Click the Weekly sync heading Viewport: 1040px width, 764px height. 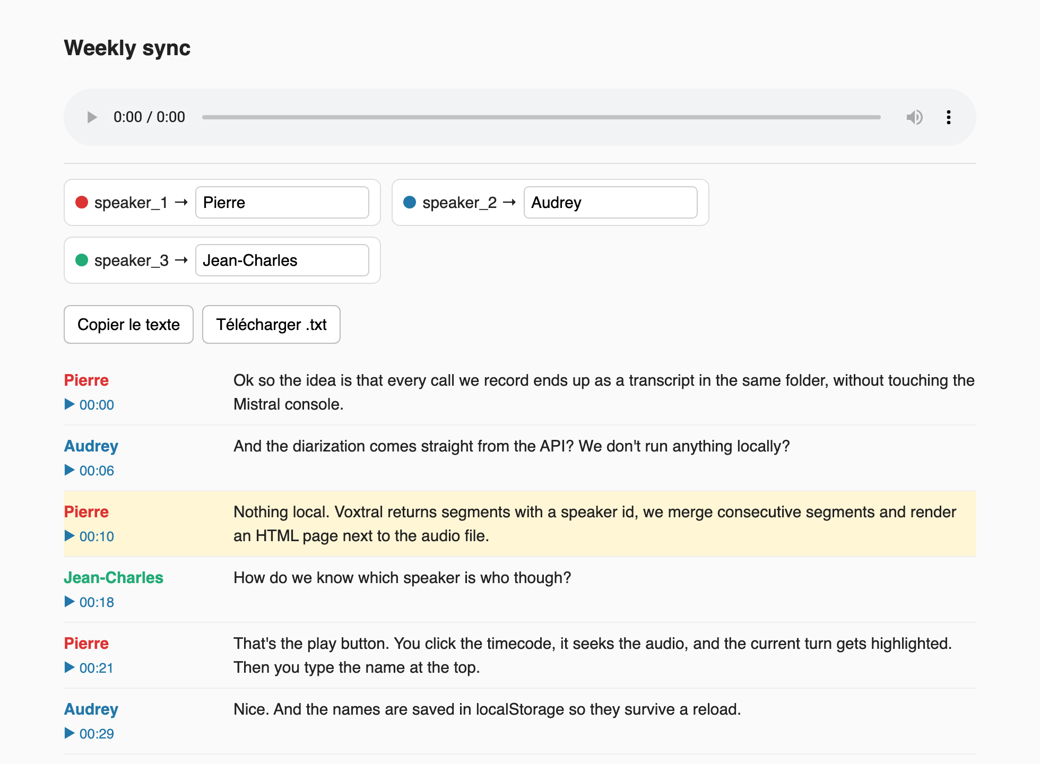coord(127,48)
